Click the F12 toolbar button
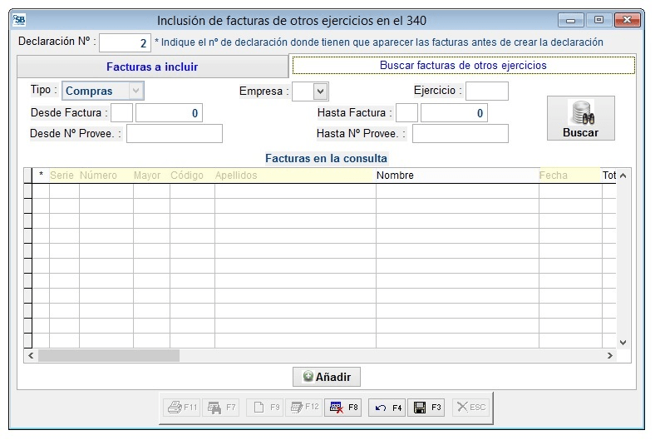The width and height of the screenshot is (665, 445). coord(303,408)
